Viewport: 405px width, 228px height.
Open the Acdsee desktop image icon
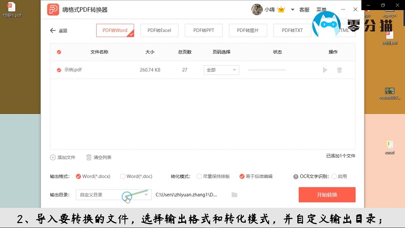(x=389, y=94)
